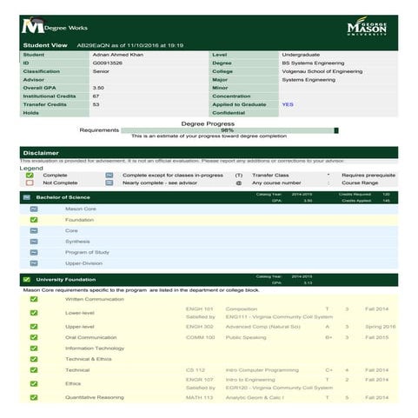Click the George Mason University logo
This screenshot has width=418, height=418.
click(367, 26)
